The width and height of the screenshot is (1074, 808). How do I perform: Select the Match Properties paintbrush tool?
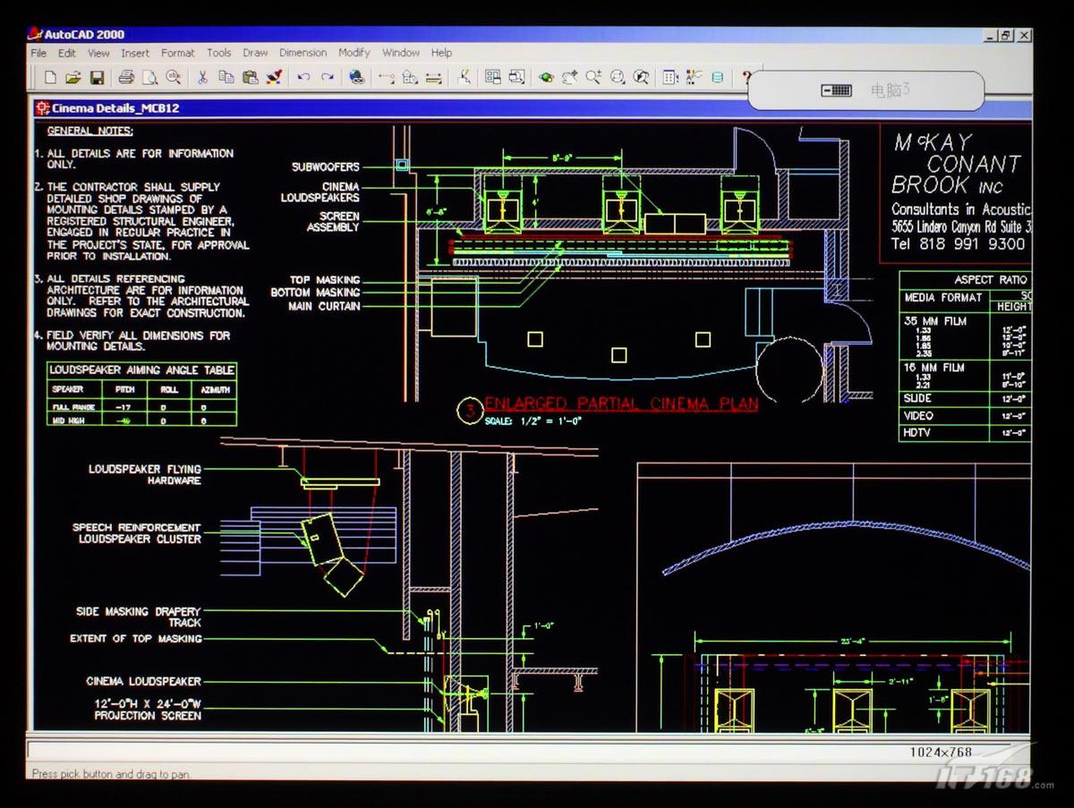(x=275, y=78)
